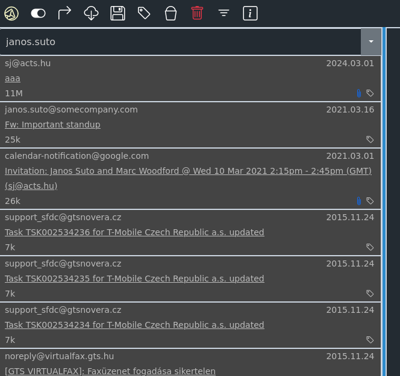The height and width of the screenshot is (376, 400).
Task: Expand the search box dropdown arrow
Action: tap(371, 42)
